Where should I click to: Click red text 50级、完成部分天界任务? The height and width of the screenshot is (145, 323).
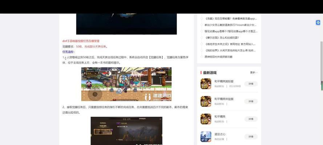pyautogui.click(x=91, y=47)
